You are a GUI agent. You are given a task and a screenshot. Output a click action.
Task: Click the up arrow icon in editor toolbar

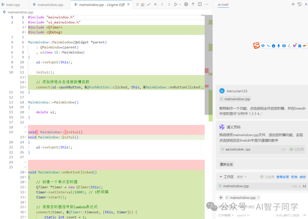coord(193,4)
